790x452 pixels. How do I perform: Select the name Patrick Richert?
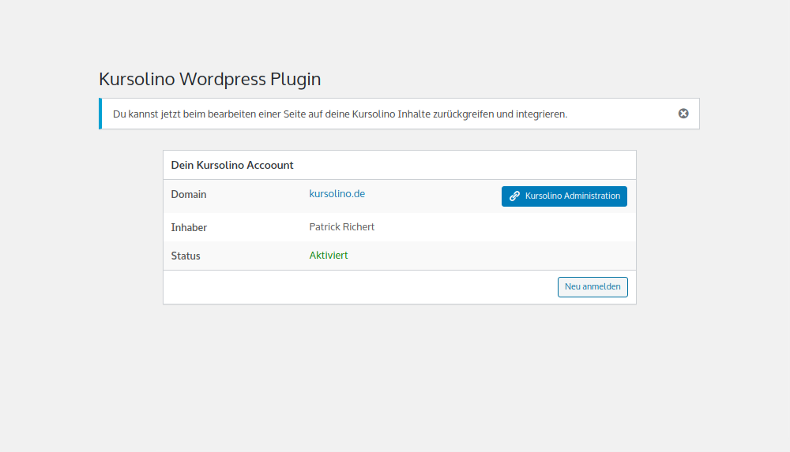[x=341, y=227]
